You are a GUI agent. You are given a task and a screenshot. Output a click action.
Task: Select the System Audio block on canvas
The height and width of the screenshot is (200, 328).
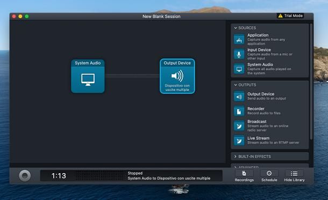click(x=88, y=76)
